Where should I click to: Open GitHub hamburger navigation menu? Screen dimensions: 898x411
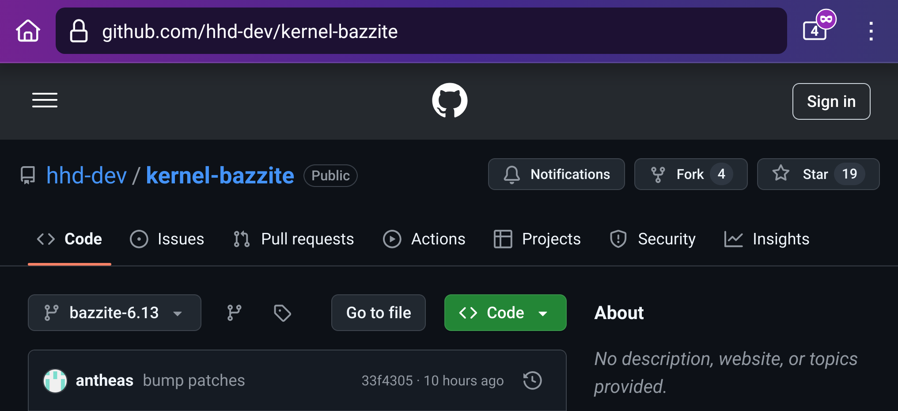45,100
